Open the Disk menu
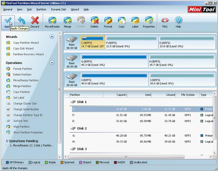The width and height of the screenshot is (218, 171). pyautogui.click(x=29, y=10)
